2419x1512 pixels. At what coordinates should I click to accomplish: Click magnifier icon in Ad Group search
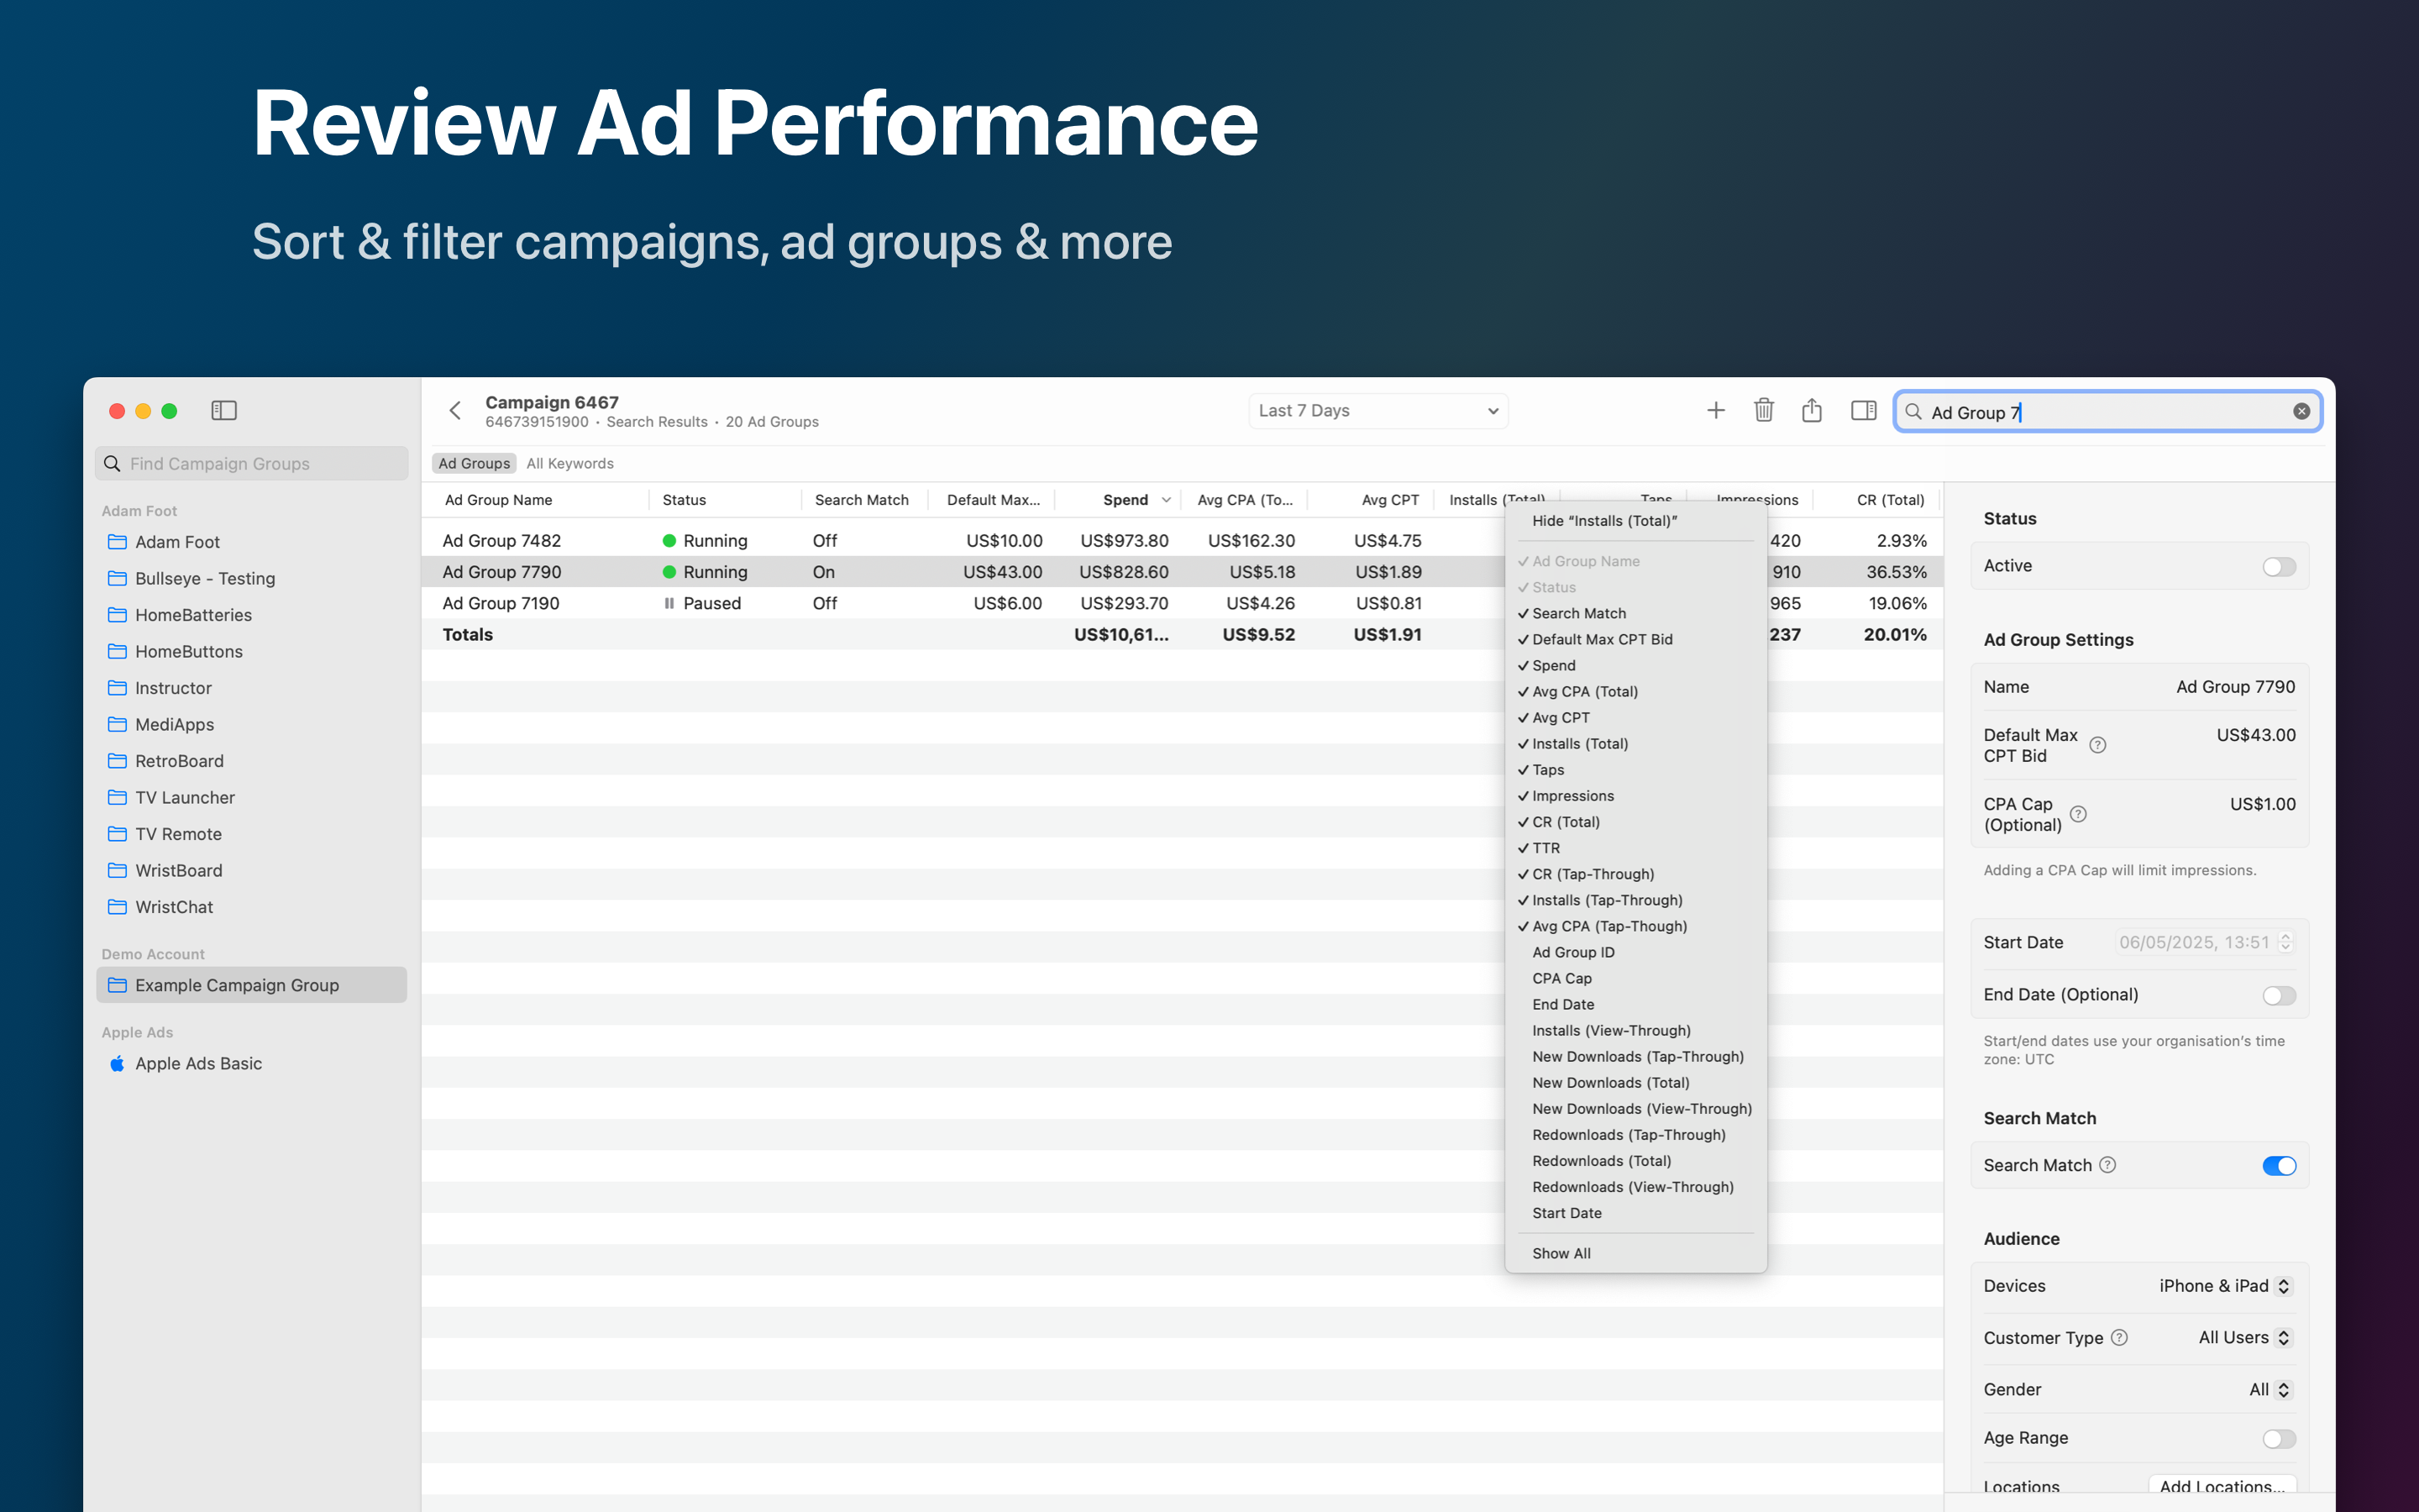(1913, 412)
